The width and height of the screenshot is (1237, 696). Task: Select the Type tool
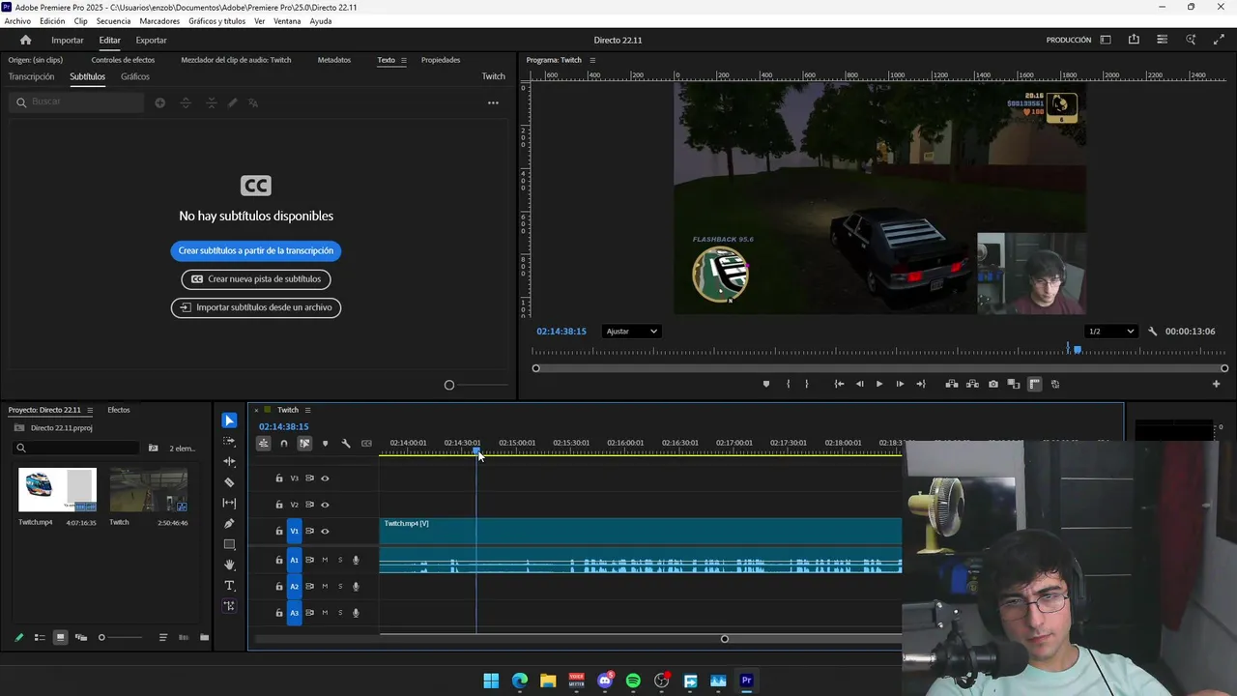229,586
